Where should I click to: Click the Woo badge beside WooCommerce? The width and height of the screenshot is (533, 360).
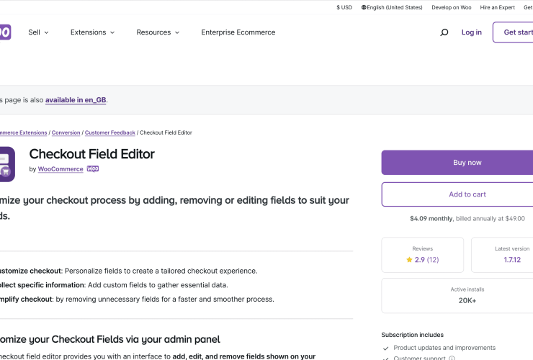point(93,169)
